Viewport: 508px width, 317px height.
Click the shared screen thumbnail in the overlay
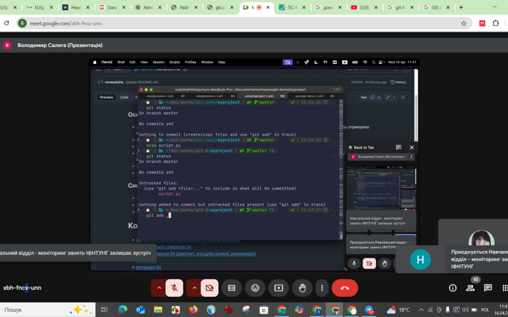(x=380, y=188)
